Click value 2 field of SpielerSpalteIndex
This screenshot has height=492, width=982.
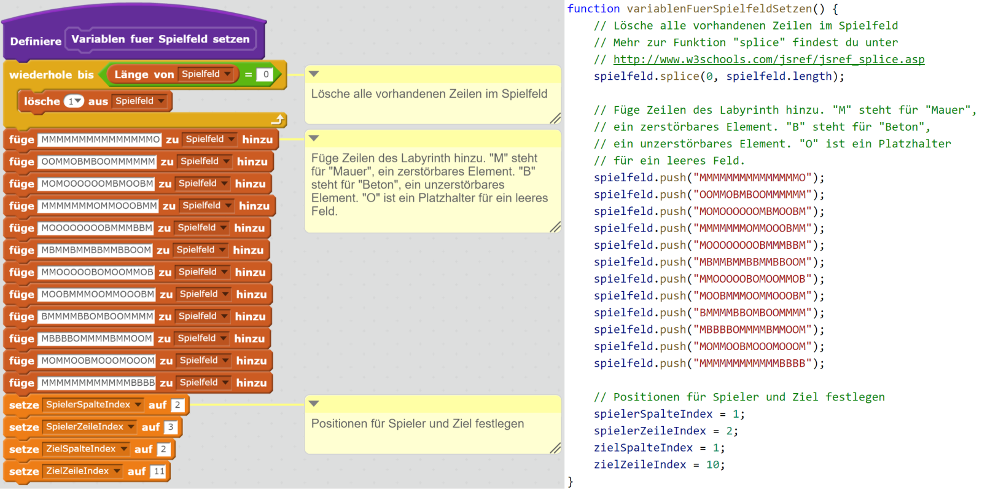pyautogui.click(x=177, y=405)
